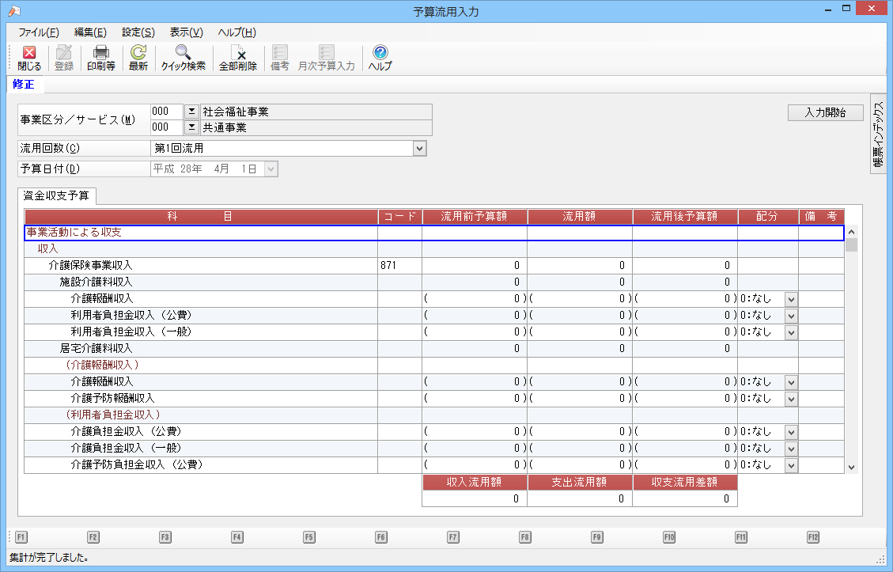This screenshot has height=572, width=893.
Task: Open the 設定(S) menu
Action: tap(138, 32)
